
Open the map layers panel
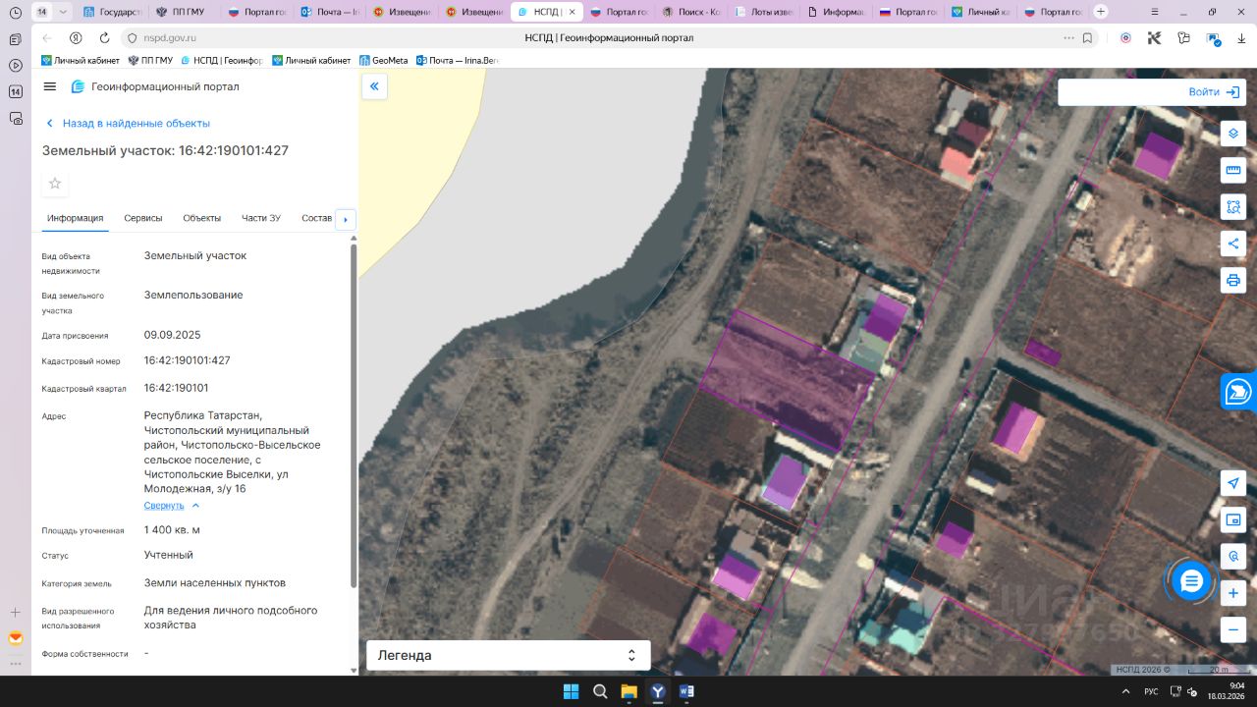(1233, 134)
